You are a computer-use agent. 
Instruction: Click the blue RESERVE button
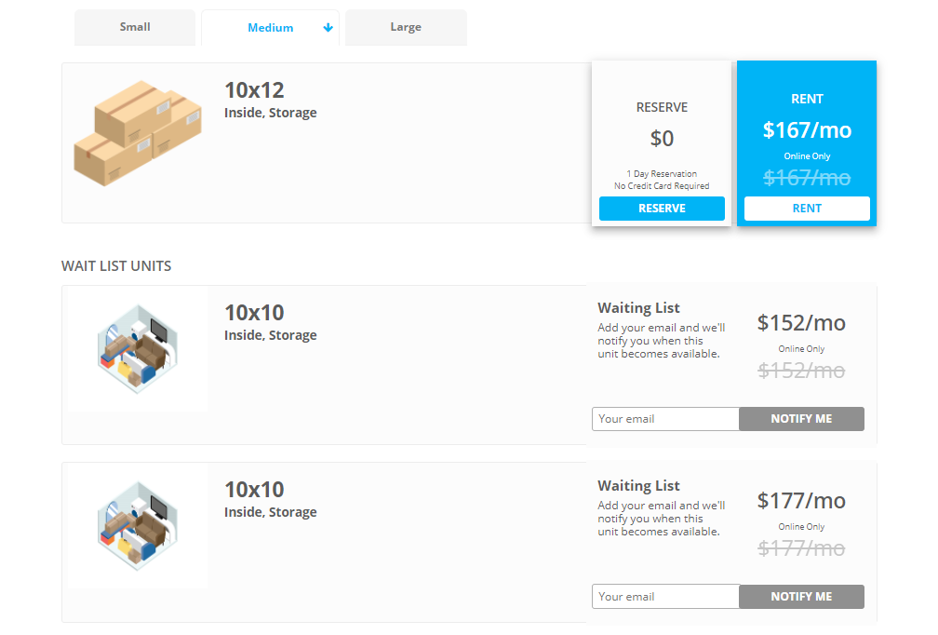[662, 209]
